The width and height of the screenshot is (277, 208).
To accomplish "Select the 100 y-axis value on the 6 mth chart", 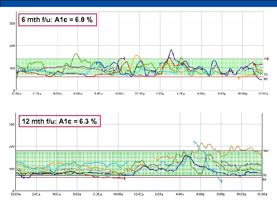I will [x=12, y=68].
